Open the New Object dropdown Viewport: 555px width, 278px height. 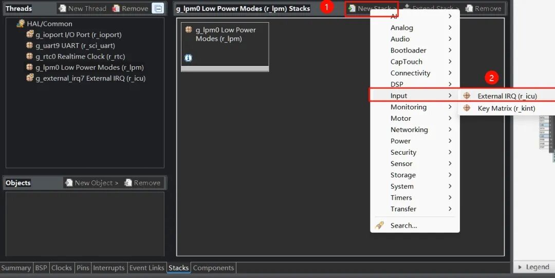click(x=91, y=183)
